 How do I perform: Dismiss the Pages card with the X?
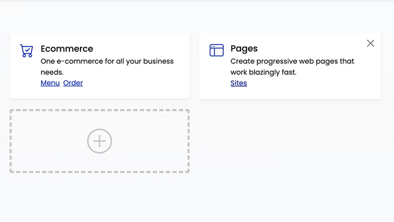pos(370,43)
